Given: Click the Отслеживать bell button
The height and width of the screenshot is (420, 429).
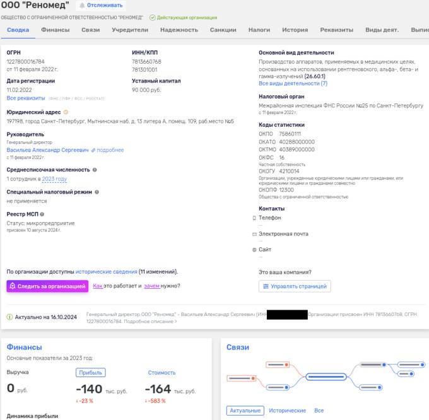Looking at the screenshot, I should [101, 5].
